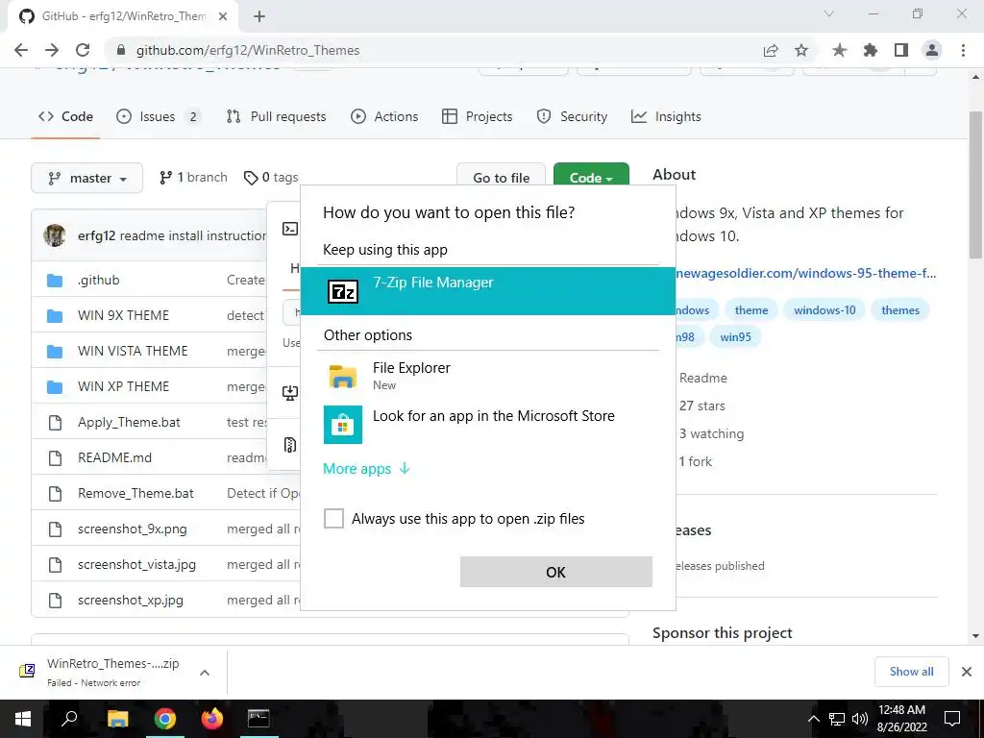Reload the GitHub page
The height and width of the screenshot is (738, 984).
(83, 50)
